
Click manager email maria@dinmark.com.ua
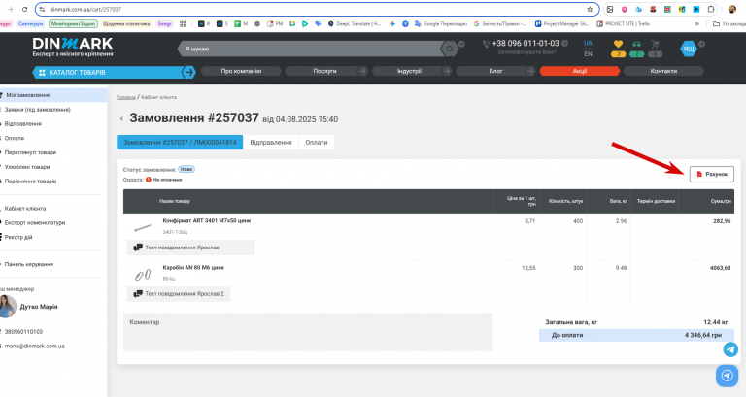pos(34,347)
